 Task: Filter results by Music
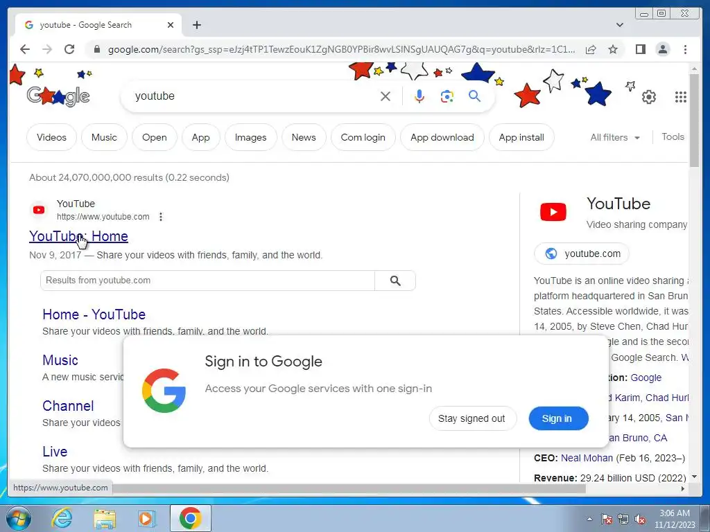pyautogui.click(x=104, y=137)
